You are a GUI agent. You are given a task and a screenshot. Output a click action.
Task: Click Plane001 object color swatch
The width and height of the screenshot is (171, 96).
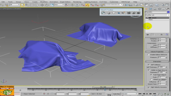tap(168, 12)
